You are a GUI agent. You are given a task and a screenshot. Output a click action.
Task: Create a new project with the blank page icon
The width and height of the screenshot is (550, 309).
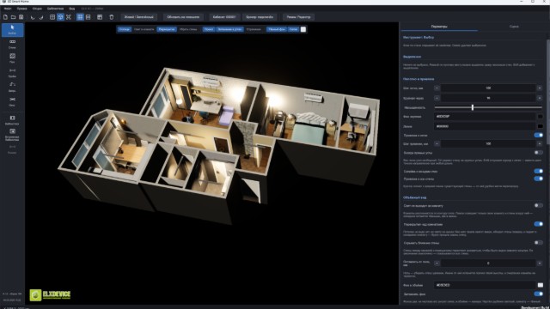tap(5, 17)
